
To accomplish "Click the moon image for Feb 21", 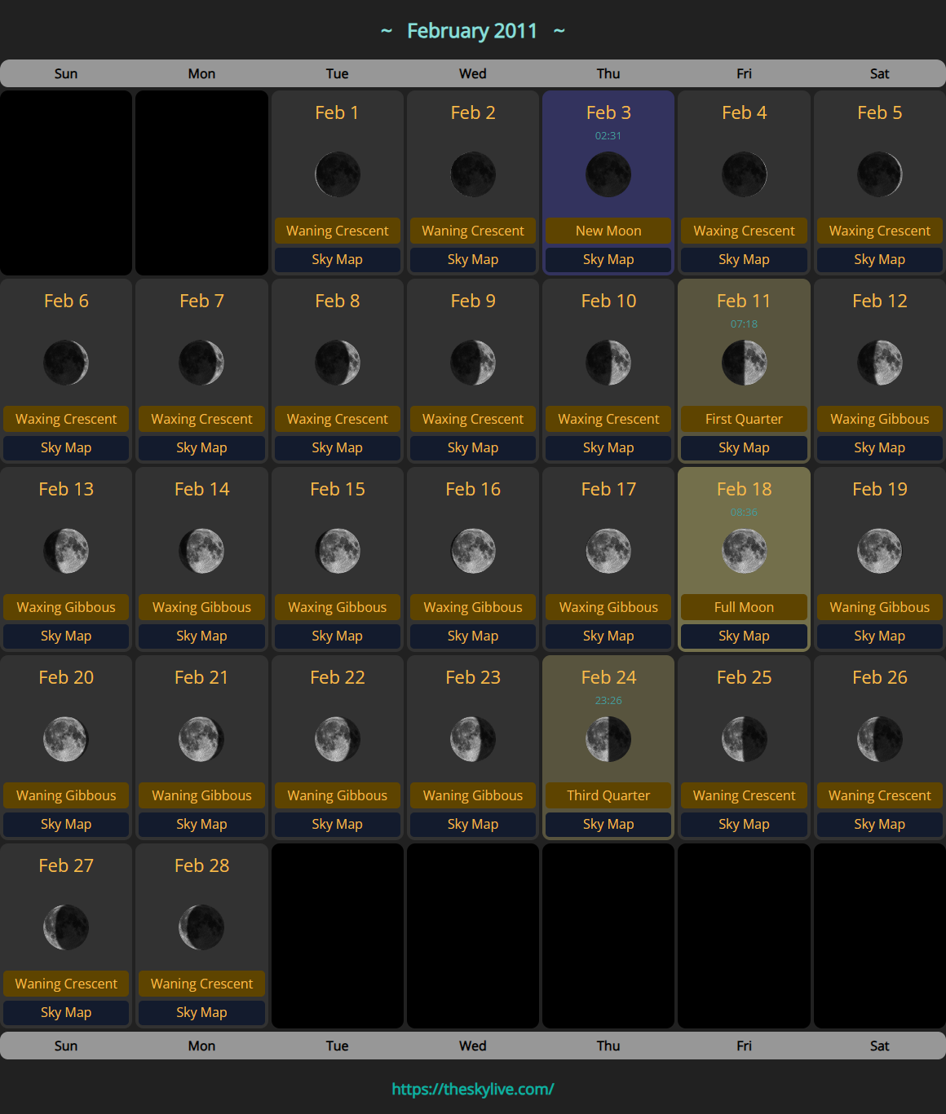I will 201,739.
